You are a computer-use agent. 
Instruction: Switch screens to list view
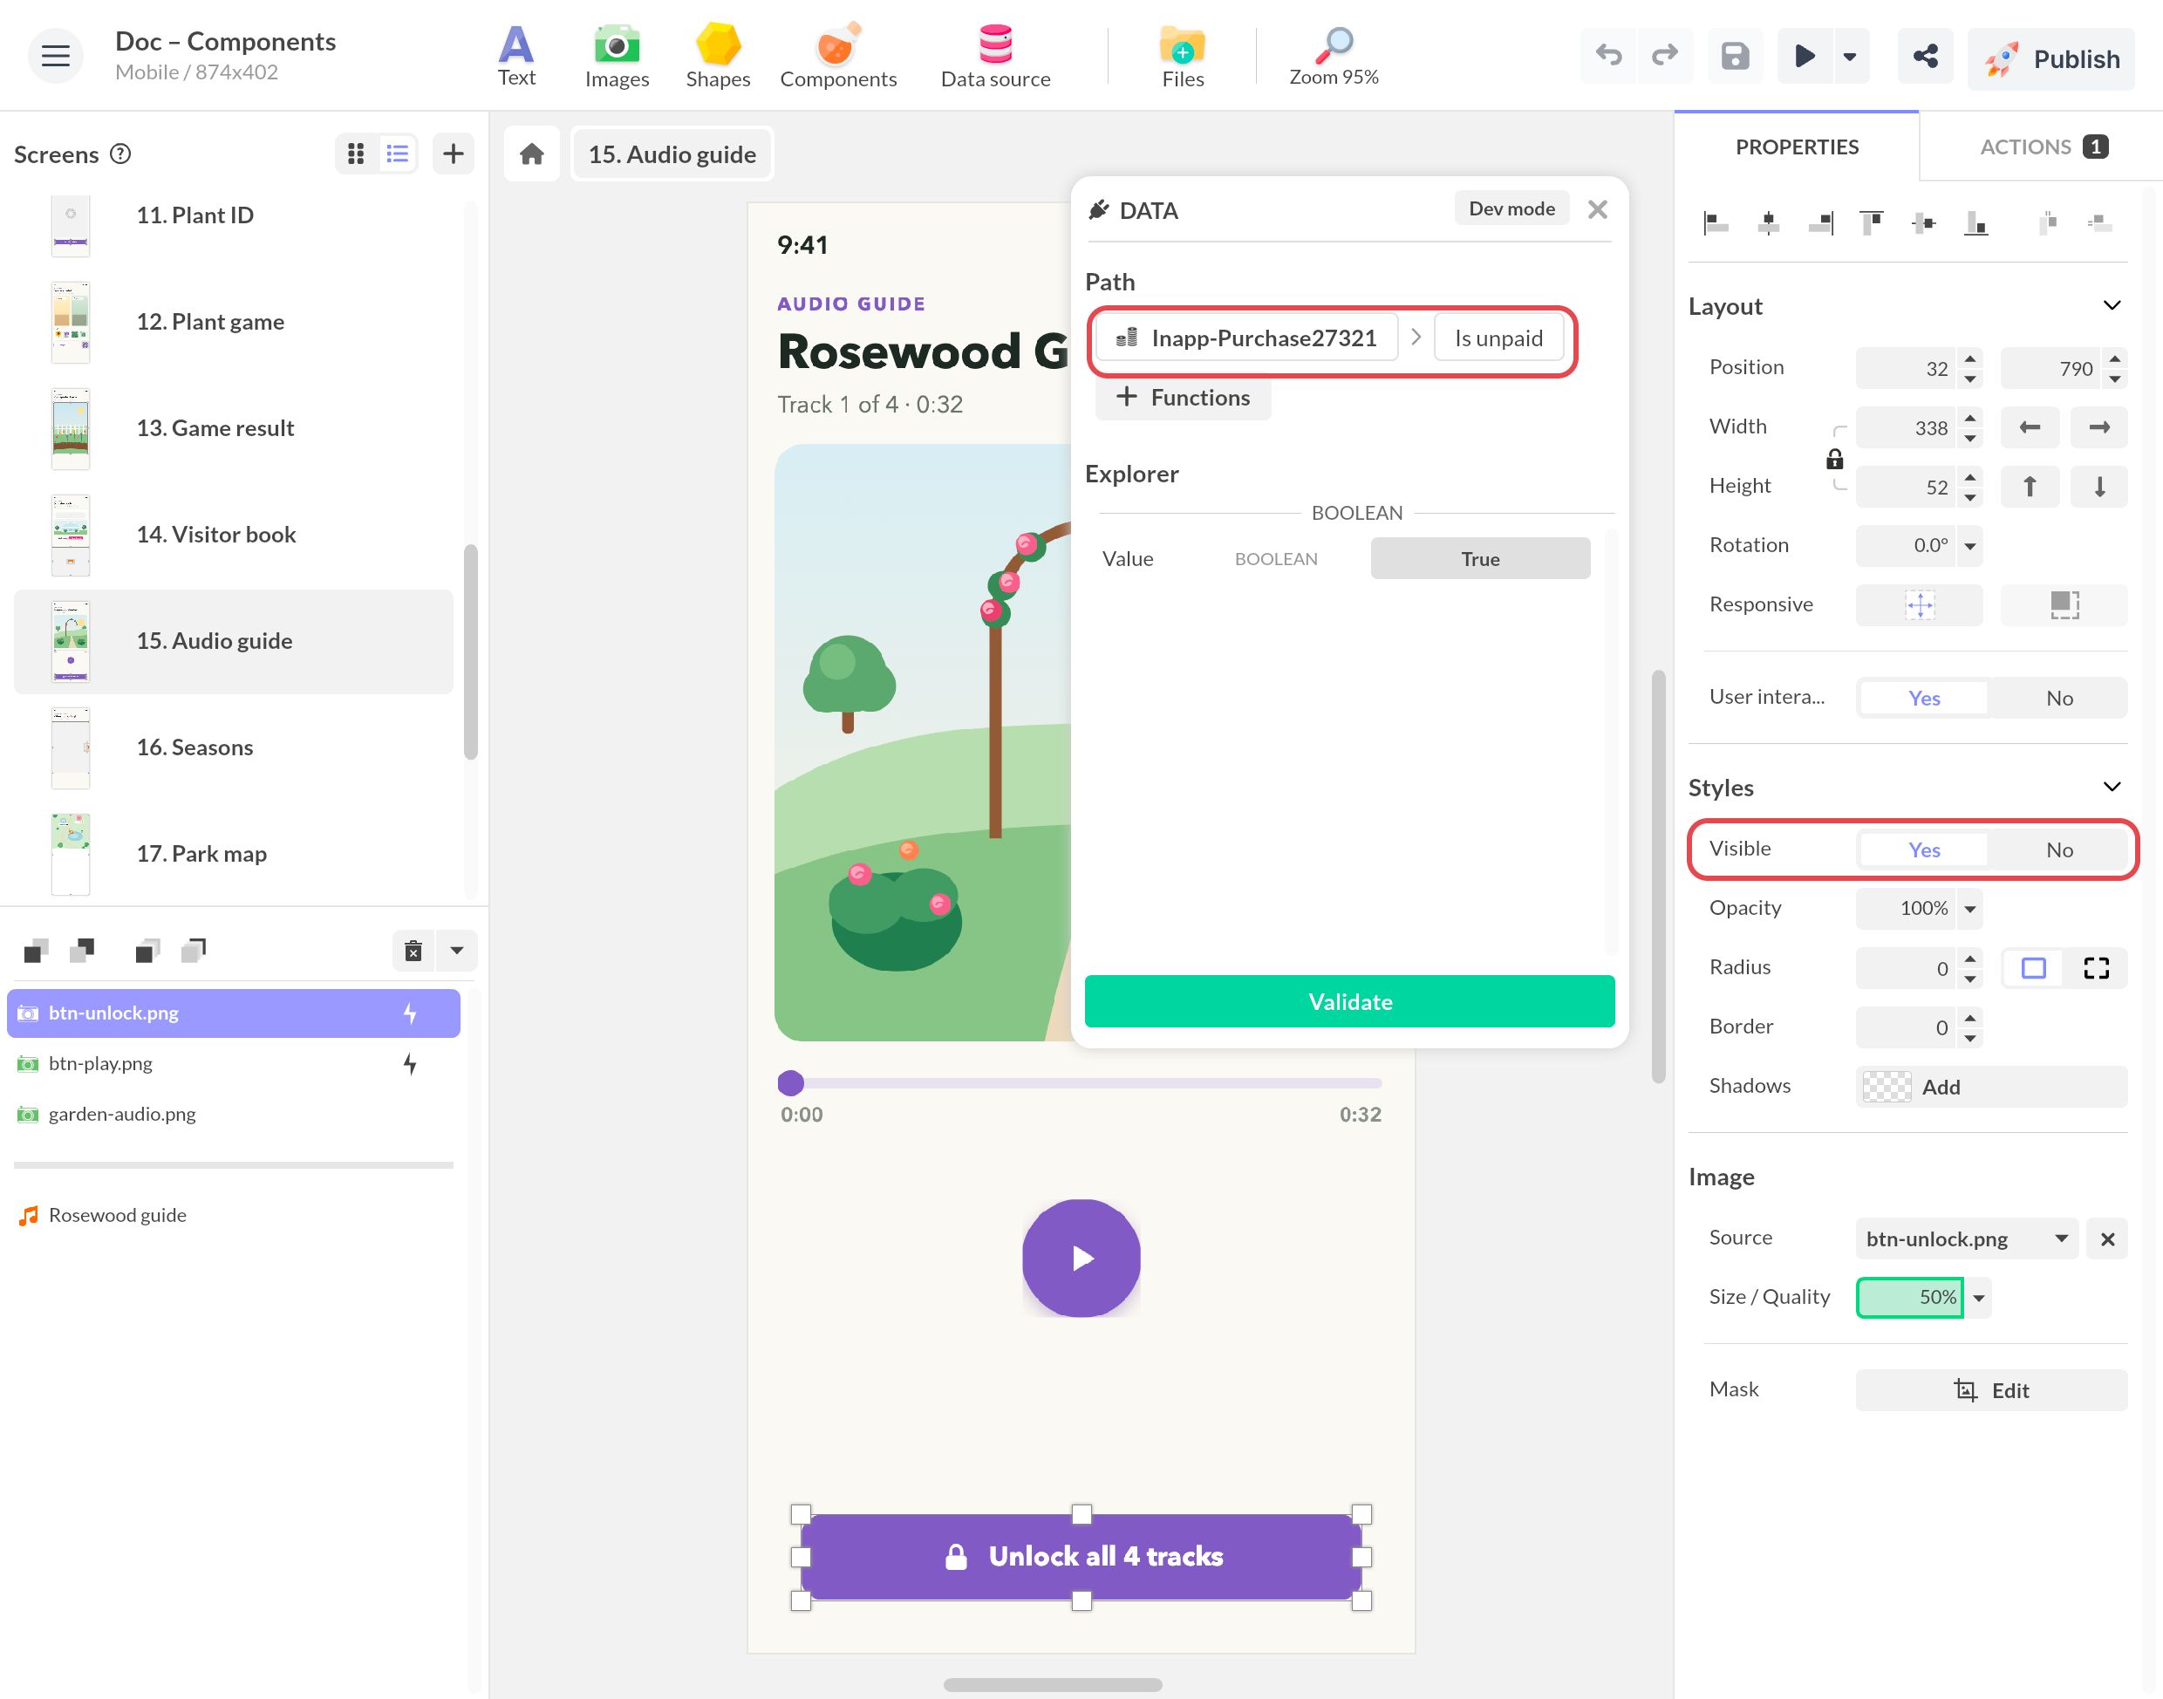(x=398, y=154)
